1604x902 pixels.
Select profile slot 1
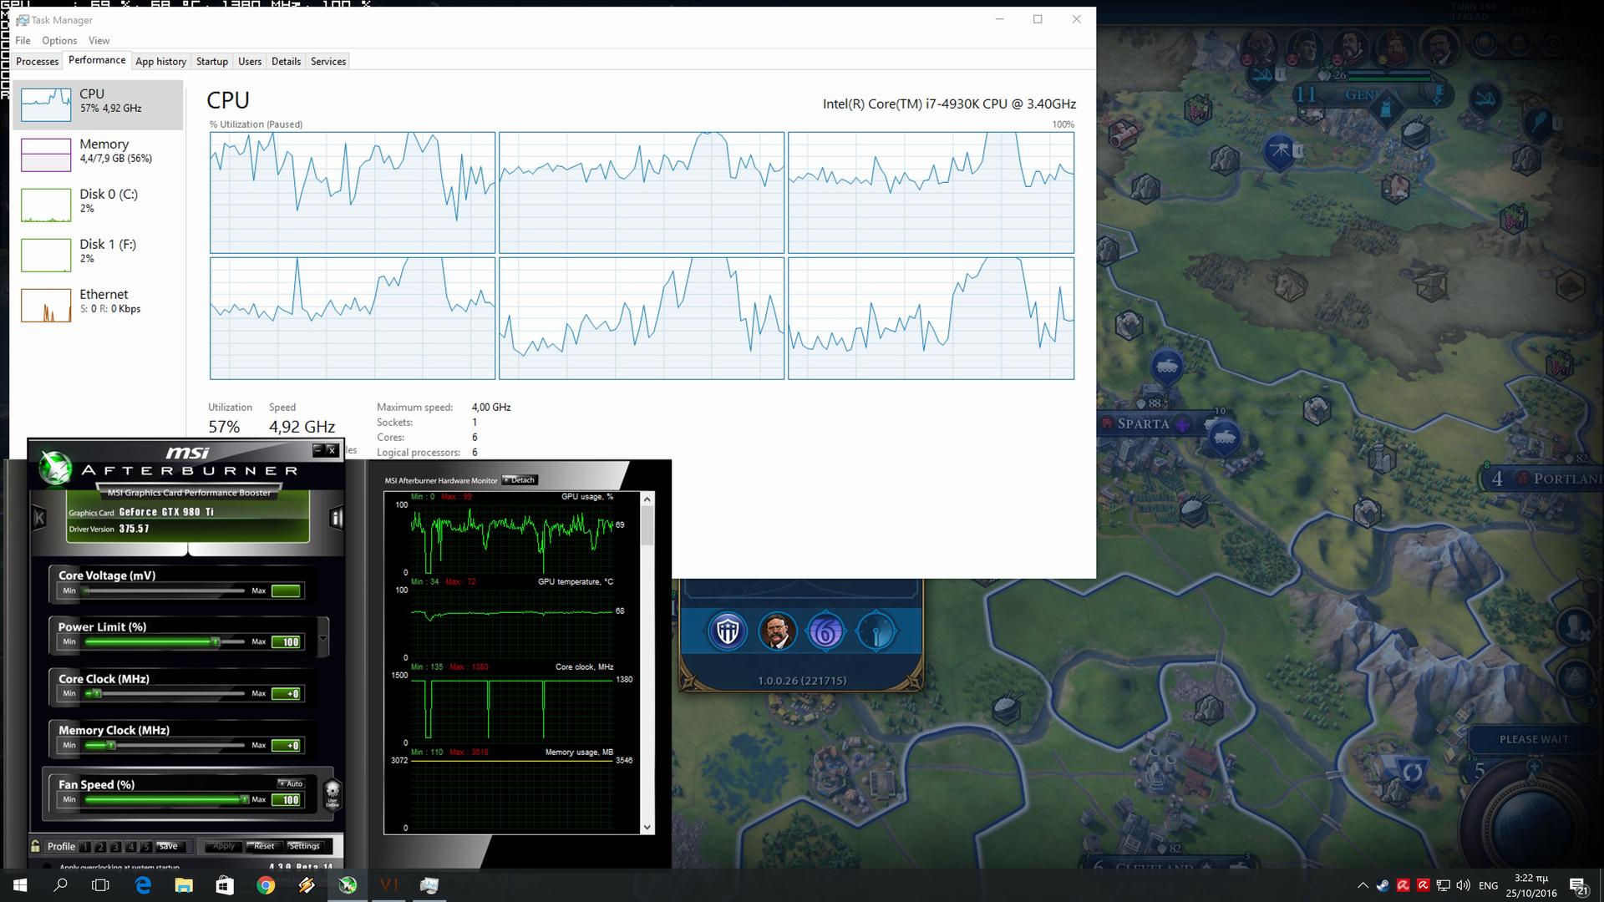pyautogui.click(x=85, y=847)
